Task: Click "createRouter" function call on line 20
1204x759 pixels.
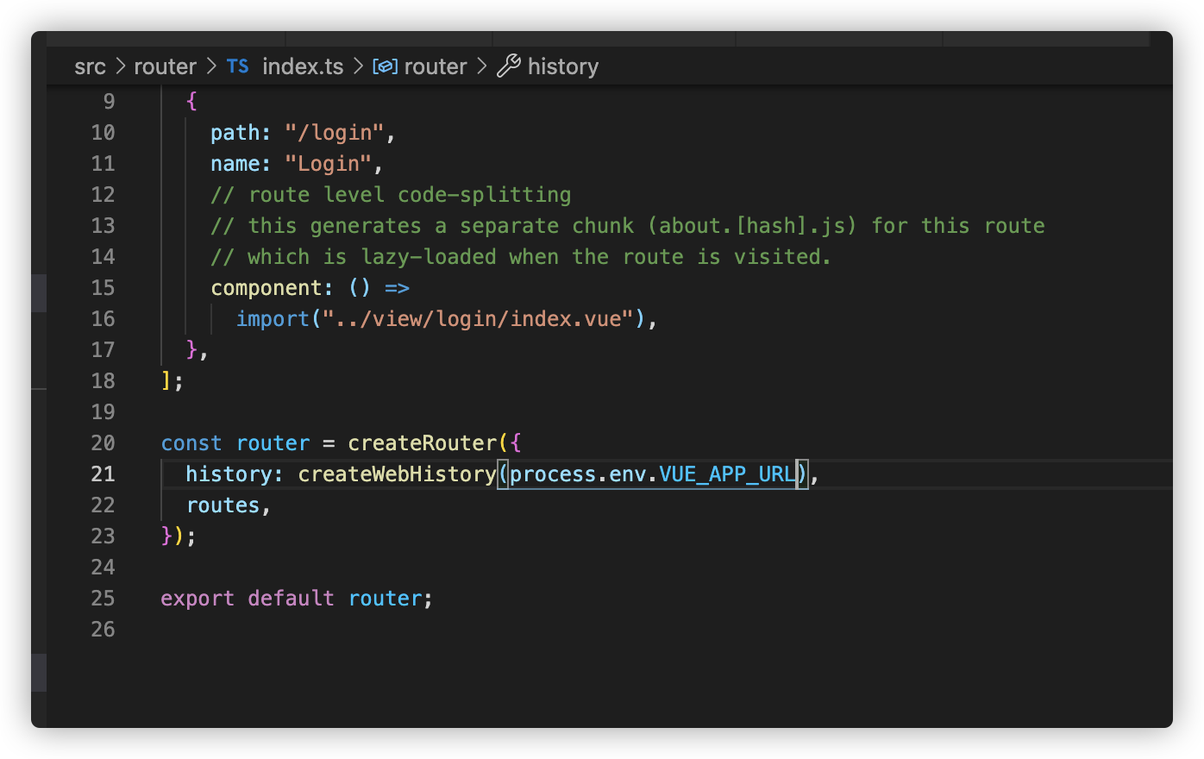Action: click(x=423, y=443)
